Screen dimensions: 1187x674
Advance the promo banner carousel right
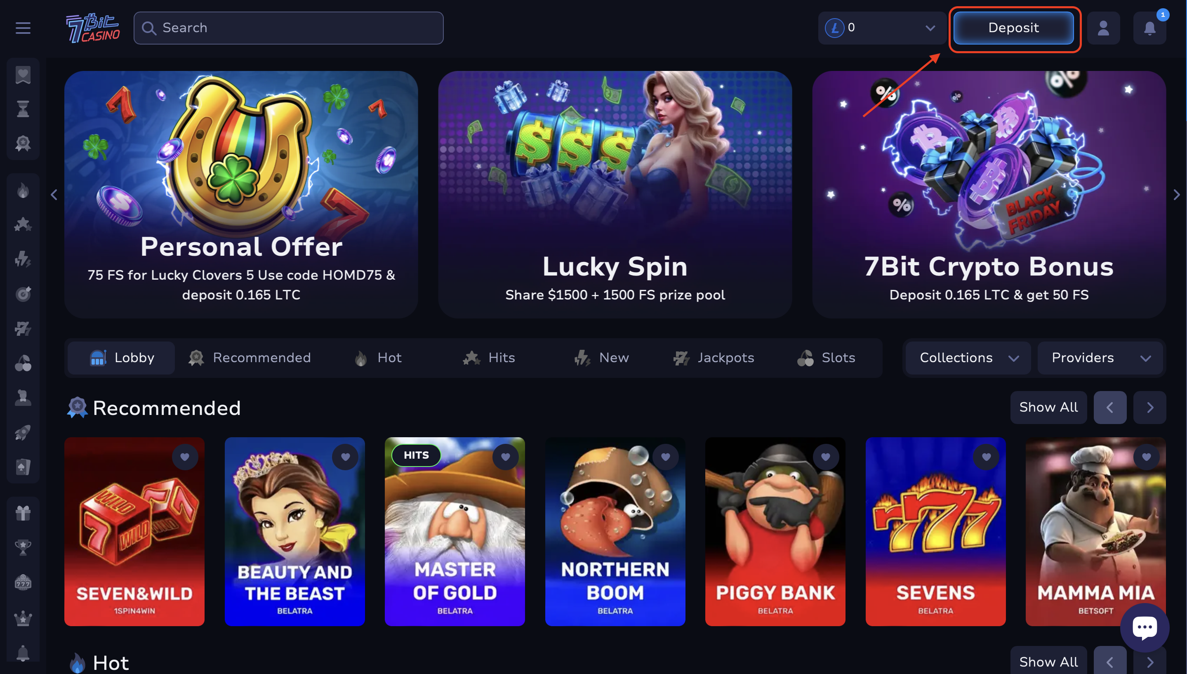(1176, 195)
